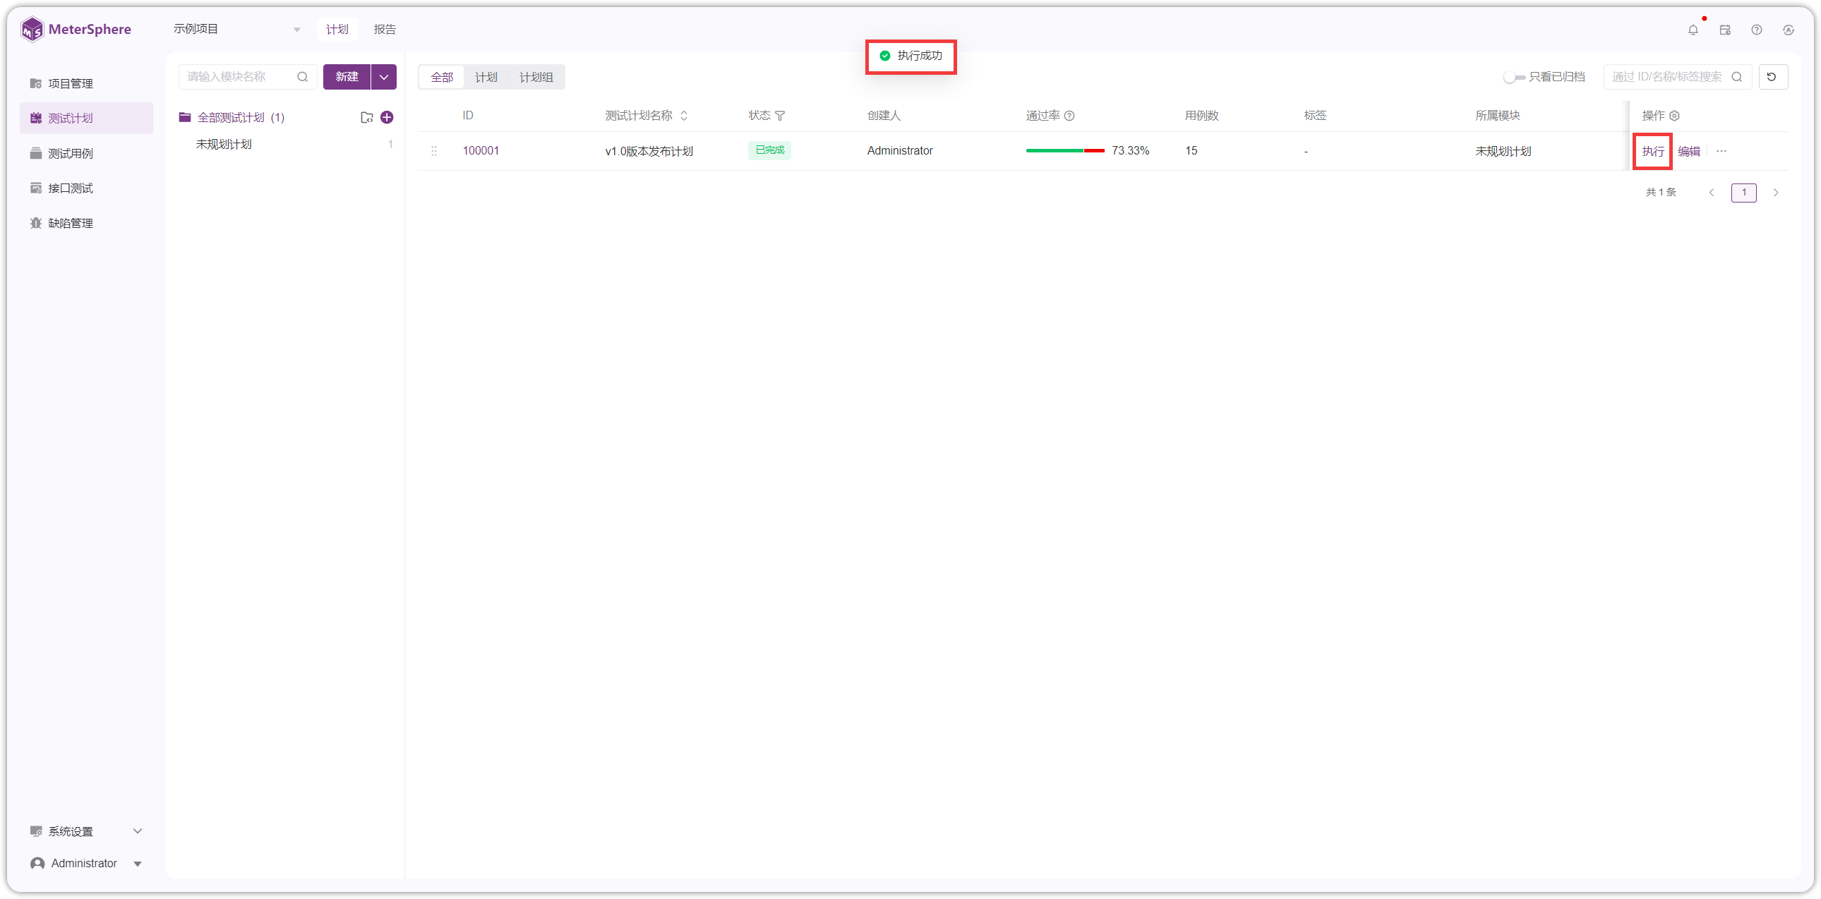This screenshot has height=899, width=1821.
Task: Select the 全部 filter tab
Action: click(x=442, y=76)
